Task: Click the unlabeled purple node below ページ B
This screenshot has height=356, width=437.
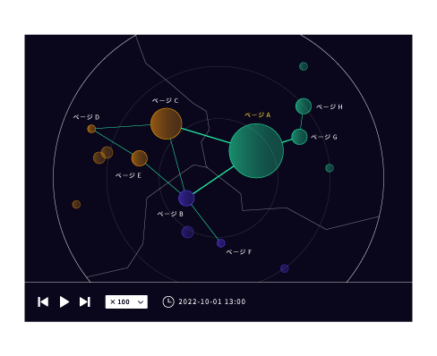Action: (x=187, y=232)
